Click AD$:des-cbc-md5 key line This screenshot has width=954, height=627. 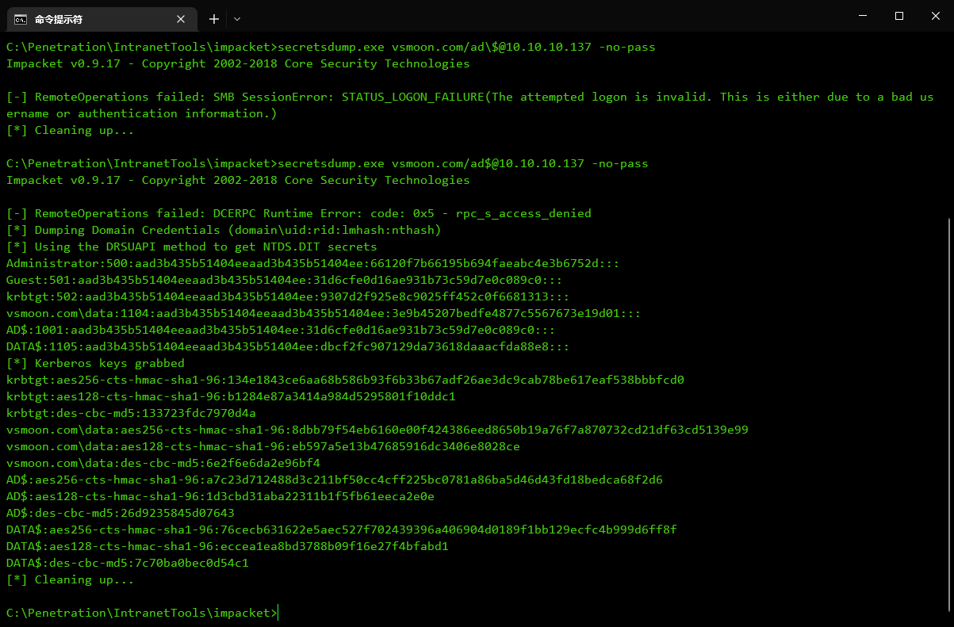[120, 513]
